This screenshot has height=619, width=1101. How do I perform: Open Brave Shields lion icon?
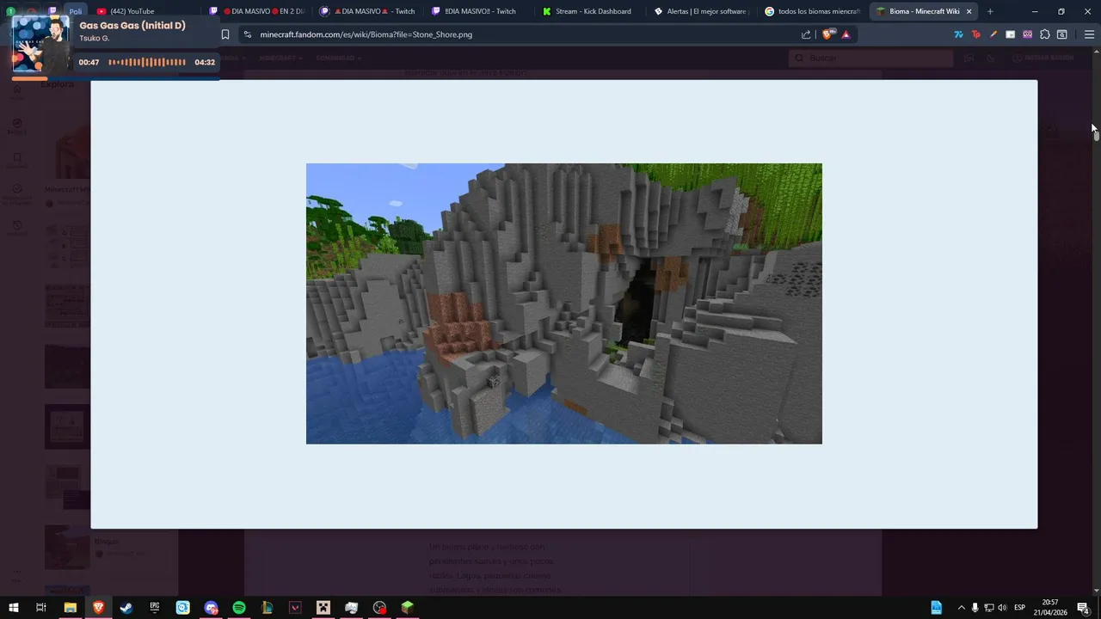click(828, 34)
